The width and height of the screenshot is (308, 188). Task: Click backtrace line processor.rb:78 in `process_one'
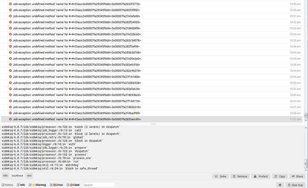(x=47, y=158)
